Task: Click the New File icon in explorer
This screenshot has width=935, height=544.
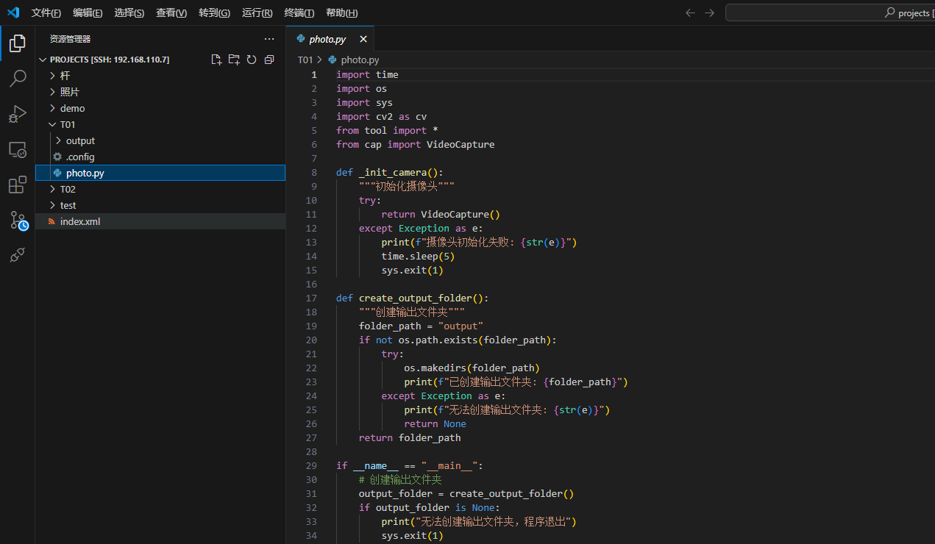Action: tap(216, 60)
